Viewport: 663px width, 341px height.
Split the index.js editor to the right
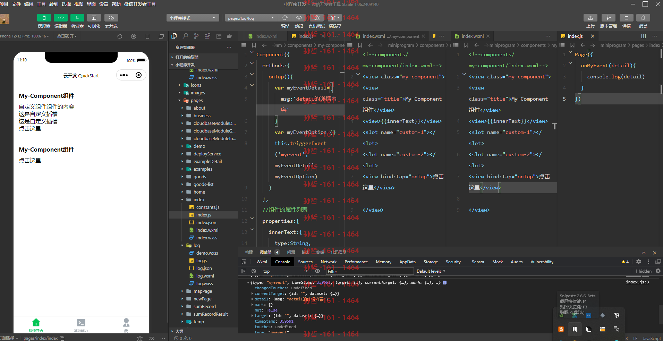pyautogui.click(x=644, y=36)
